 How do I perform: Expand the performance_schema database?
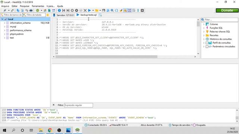pyautogui.click(x=4, y=31)
